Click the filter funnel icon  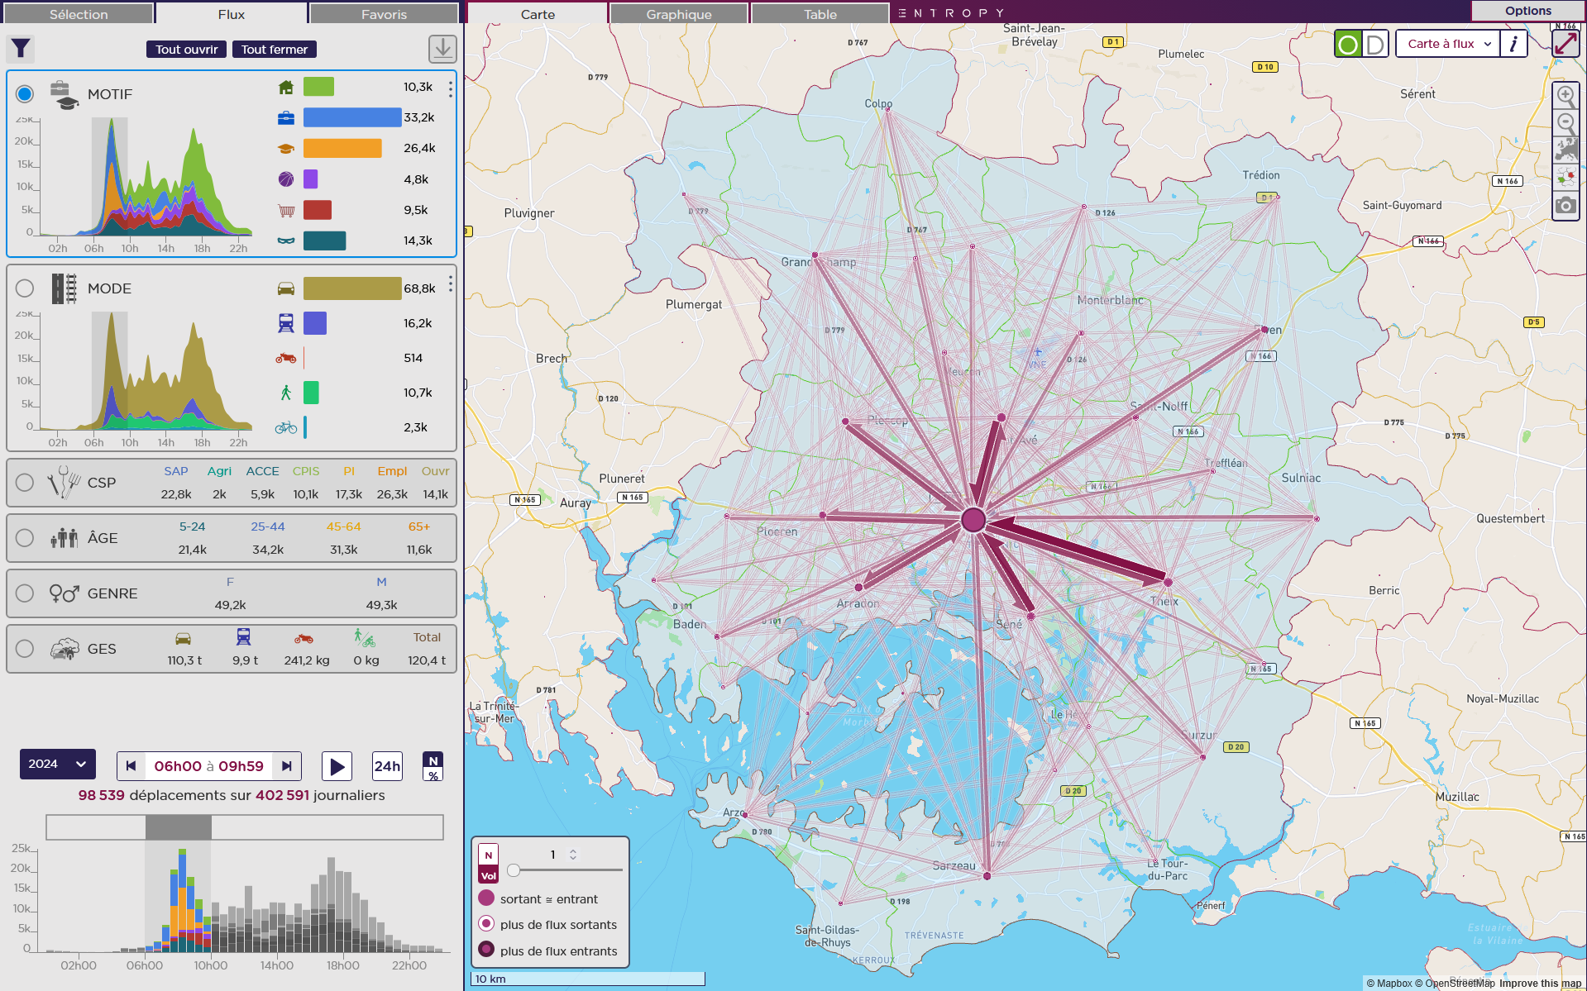pos(21,50)
